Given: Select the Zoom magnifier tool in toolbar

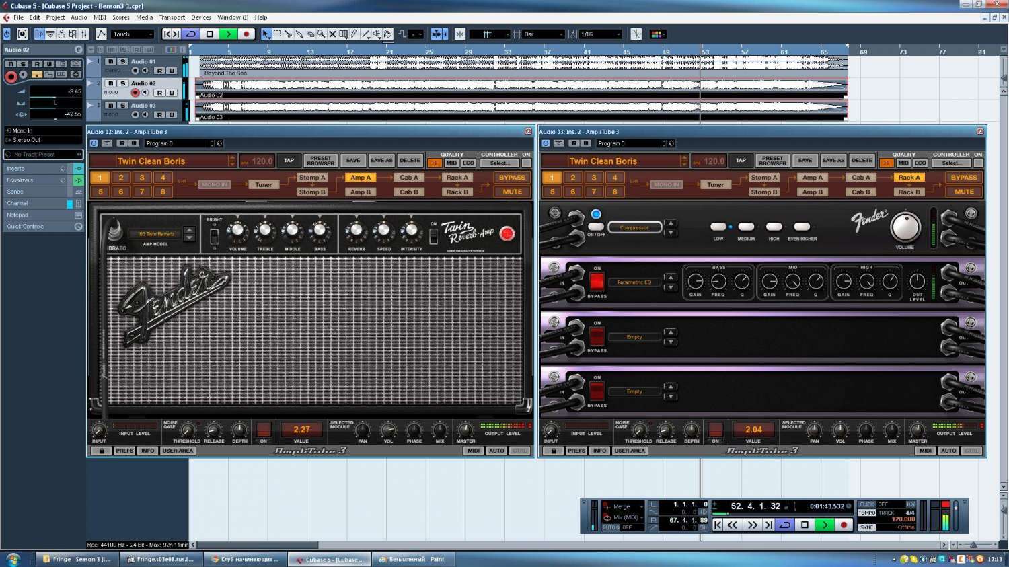Looking at the screenshot, I should pyautogui.click(x=321, y=34).
